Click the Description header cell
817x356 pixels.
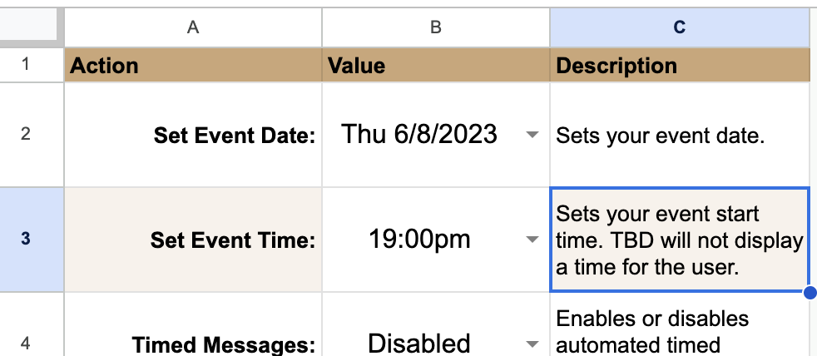pyautogui.click(x=679, y=65)
